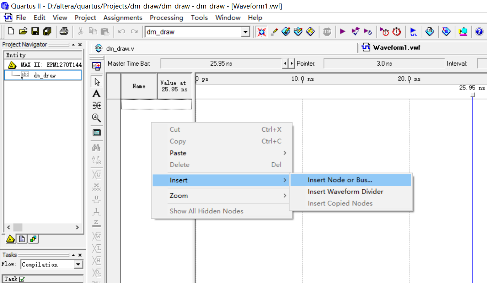Step the master time bar right
487x283 pixels.
tap(292, 64)
